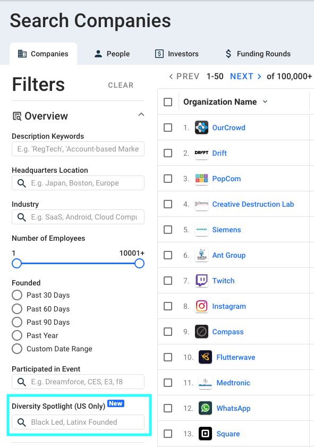314x447 pixels.
Task: Choose Past 30 Days founded option
Action: pyautogui.click(x=17, y=295)
